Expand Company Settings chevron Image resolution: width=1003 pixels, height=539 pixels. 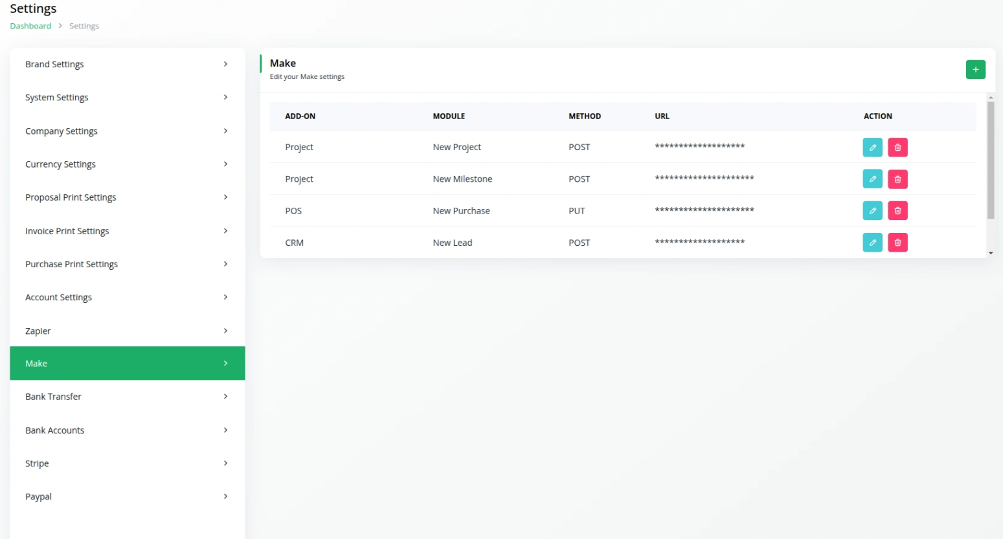[225, 131]
